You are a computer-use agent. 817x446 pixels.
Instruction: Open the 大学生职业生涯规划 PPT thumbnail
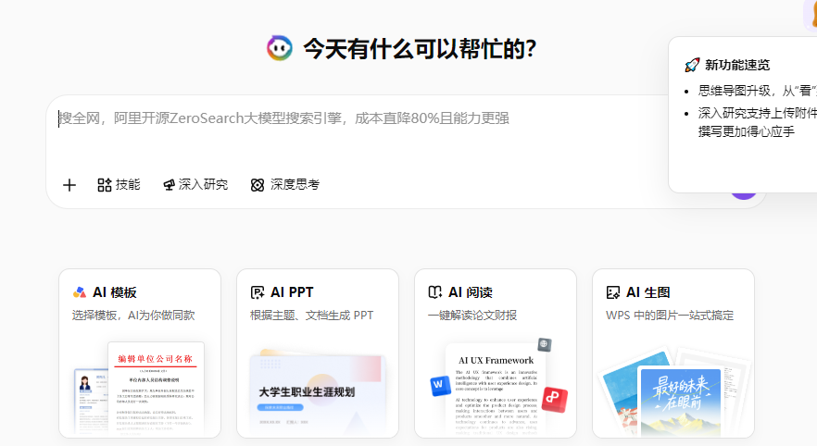pyautogui.click(x=318, y=393)
